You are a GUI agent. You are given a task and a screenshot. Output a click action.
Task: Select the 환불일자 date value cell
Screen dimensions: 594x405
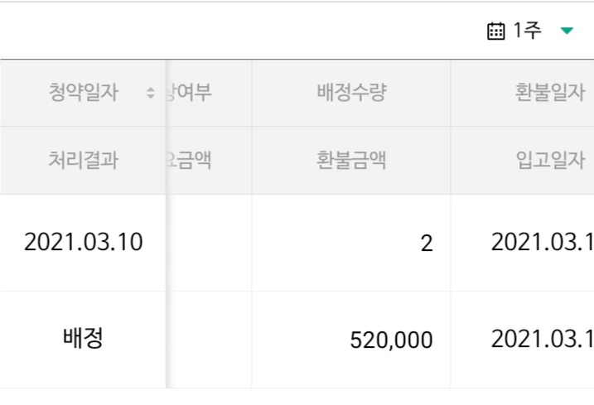pos(542,243)
